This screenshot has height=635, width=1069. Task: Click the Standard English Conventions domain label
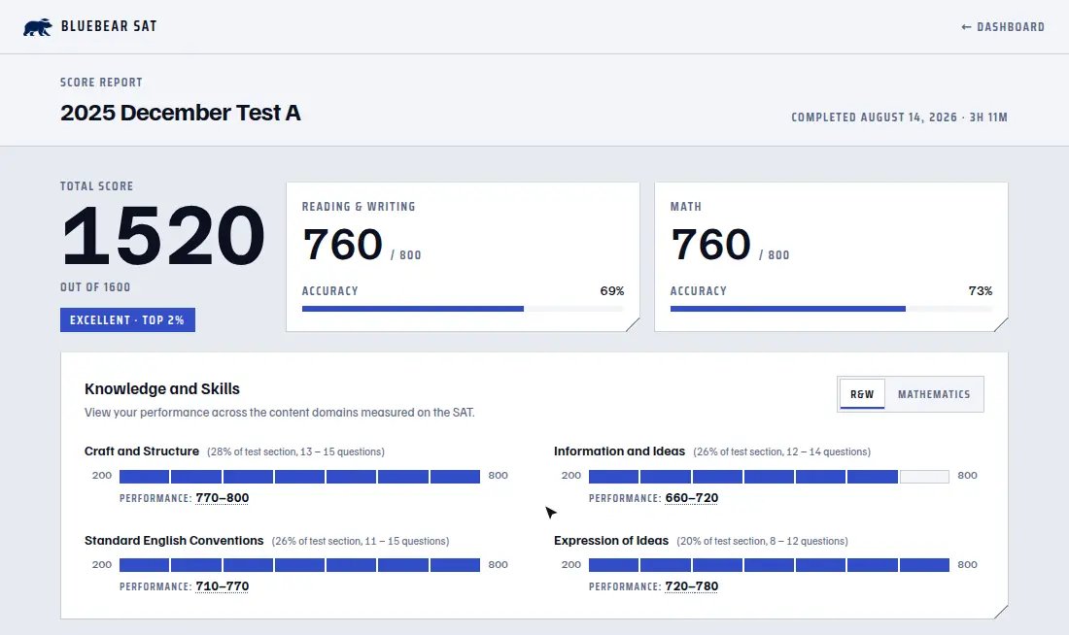[174, 540]
